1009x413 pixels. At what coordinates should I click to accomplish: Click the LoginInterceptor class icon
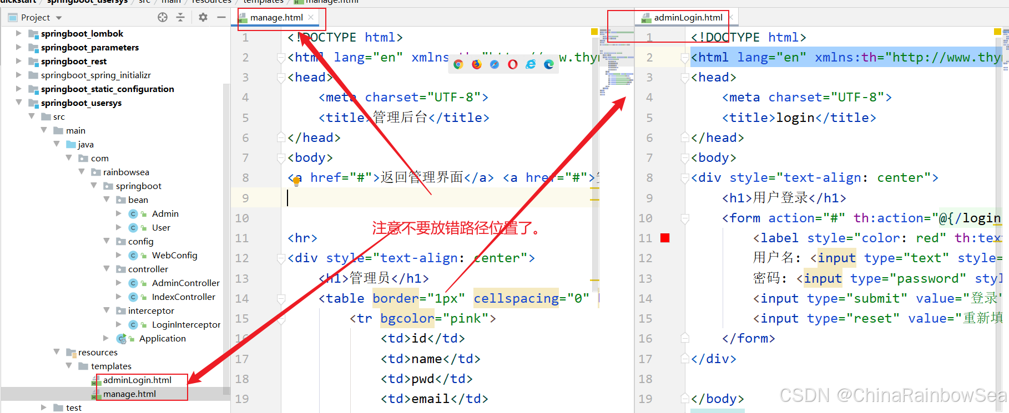(133, 325)
